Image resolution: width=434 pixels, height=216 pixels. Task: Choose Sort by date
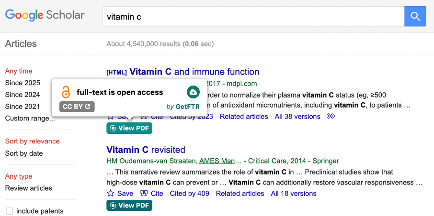tap(24, 153)
